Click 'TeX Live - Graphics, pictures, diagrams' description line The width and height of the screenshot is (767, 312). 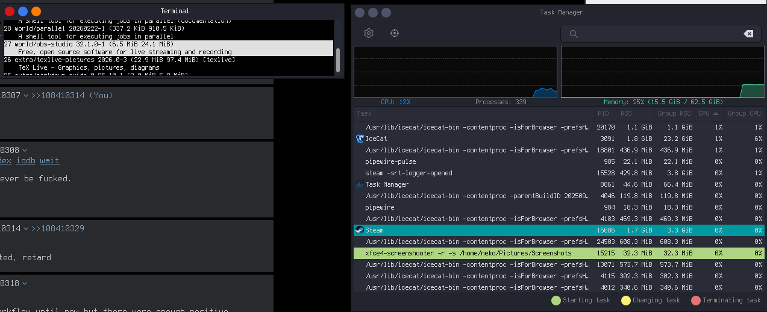pyautogui.click(x=89, y=67)
